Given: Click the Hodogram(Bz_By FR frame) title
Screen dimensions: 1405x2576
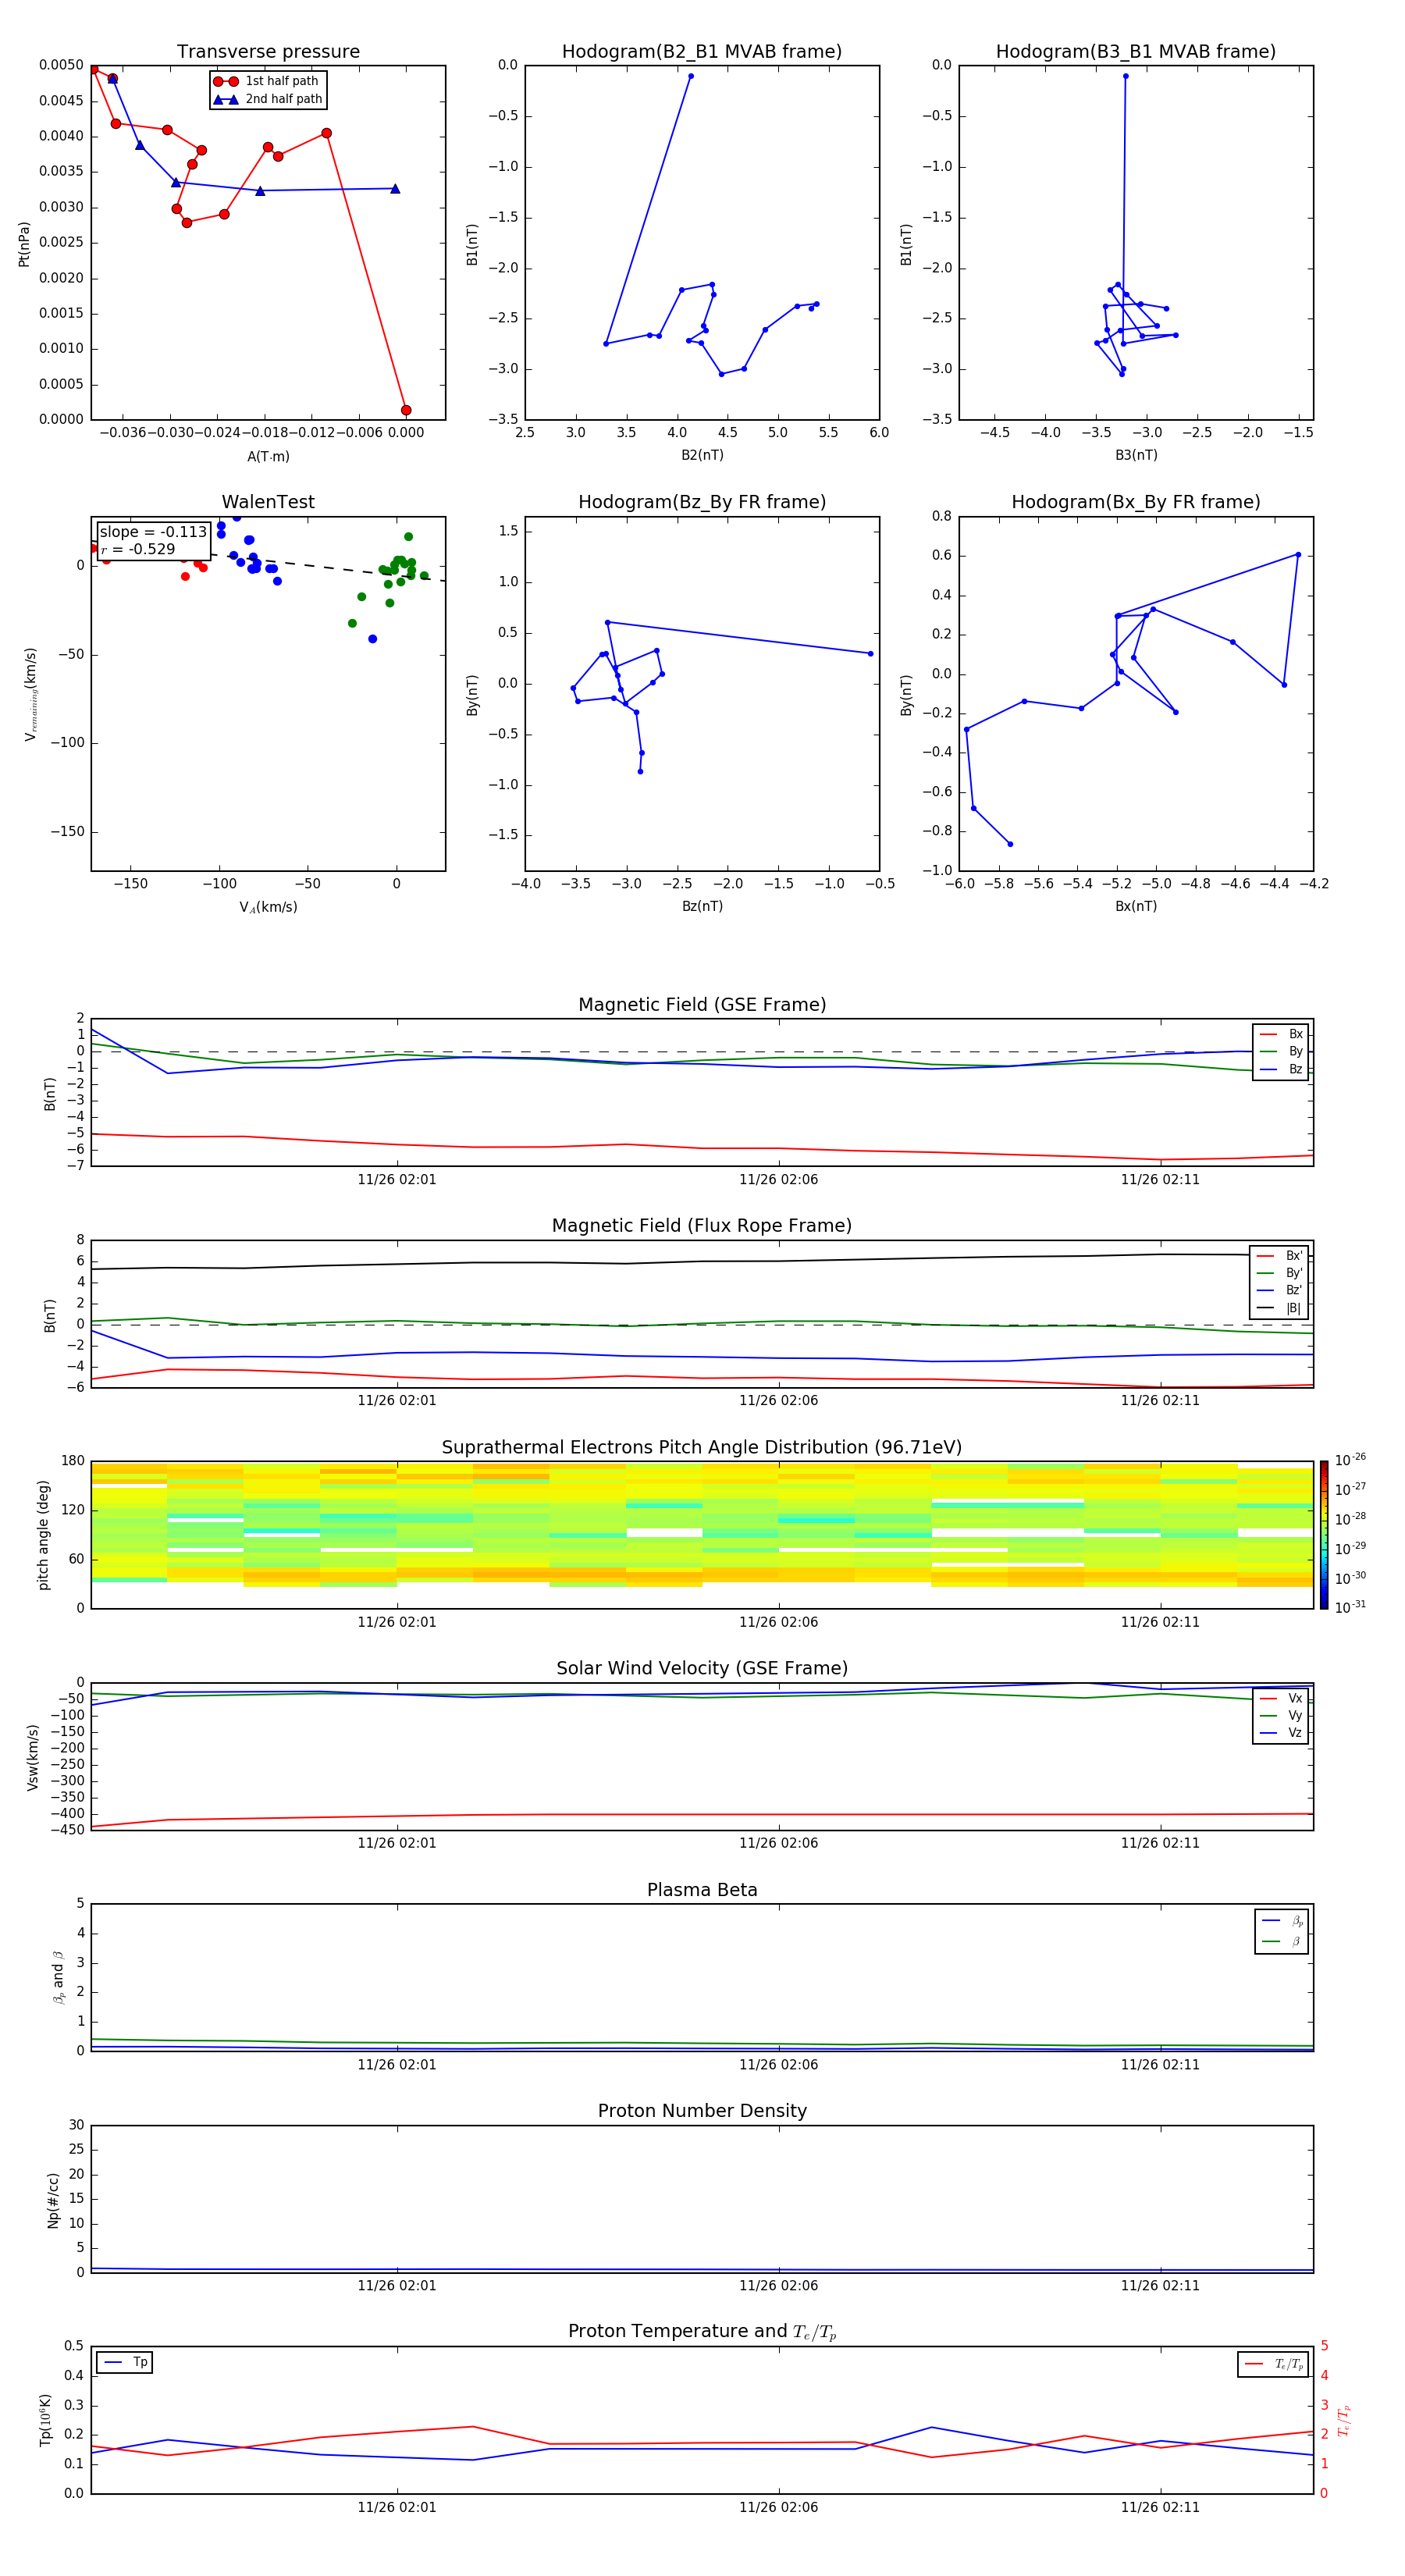Looking at the screenshot, I should pos(702,502).
